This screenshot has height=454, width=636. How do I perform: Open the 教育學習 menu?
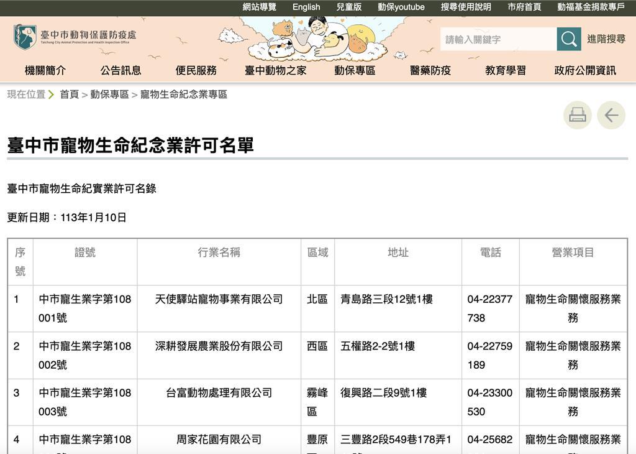click(506, 70)
